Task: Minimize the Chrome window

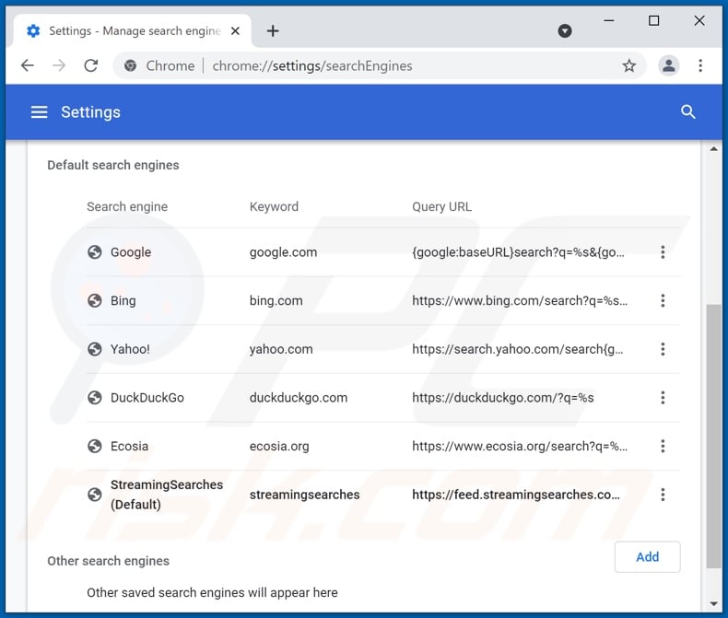Action: [609, 21]
